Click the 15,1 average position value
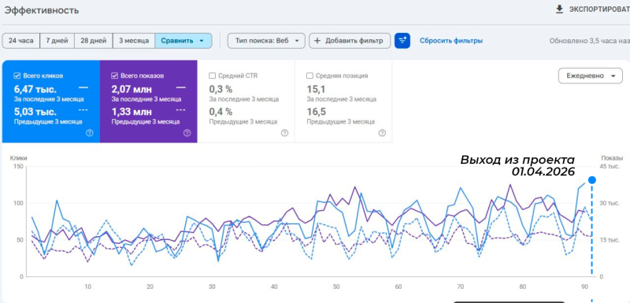The width and height of the screenshot is (630, 303). [x=317, y=89]
